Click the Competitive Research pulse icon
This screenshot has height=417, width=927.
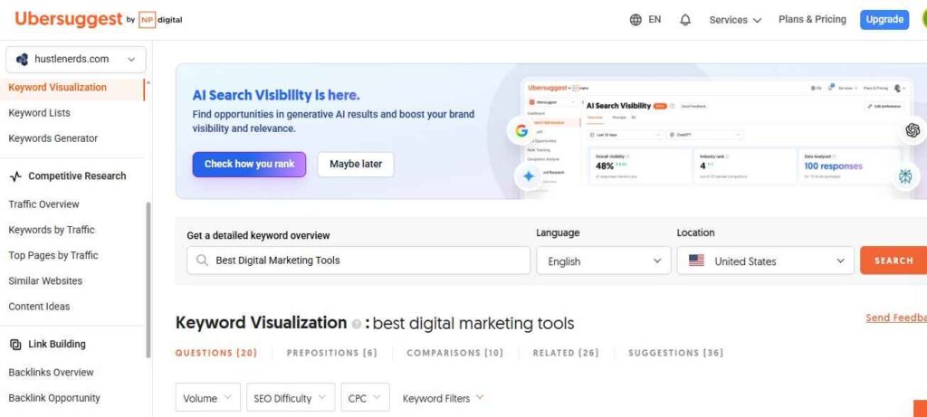pos(15,176)
